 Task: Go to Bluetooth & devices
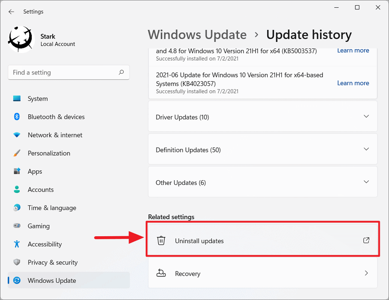(69, 116)
